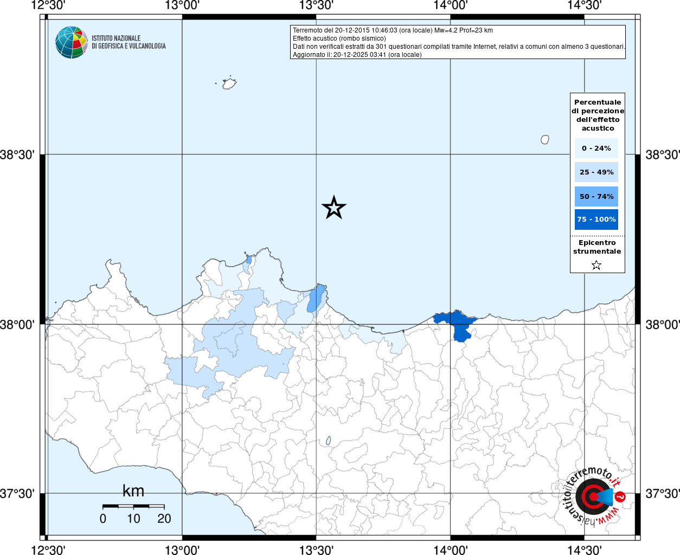Viewport: 680px width, 555px height.
Task: Click the small island near 38°30' east side
Action: click(545, 139)
